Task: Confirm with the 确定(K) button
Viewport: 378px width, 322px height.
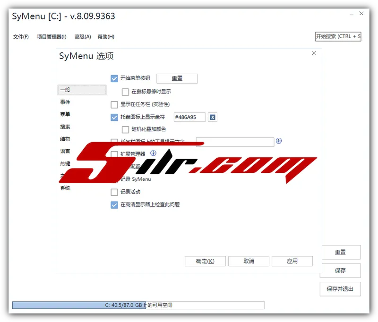Action: (205, 261)
